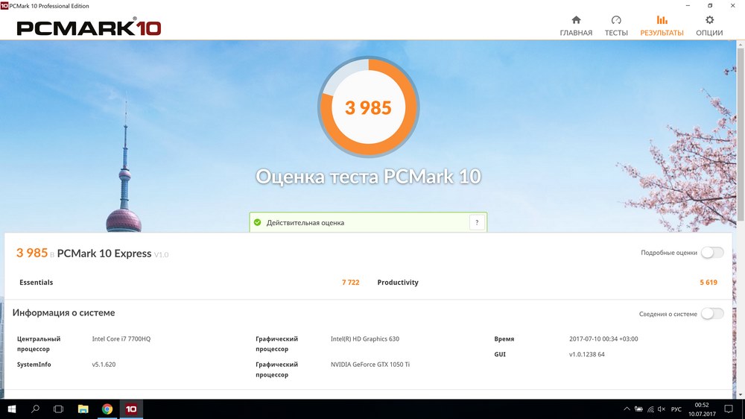Switch to the ТЕСТЫ tab
The height and width of the screenshot is (419, 745).
click(x=616, y=25)
